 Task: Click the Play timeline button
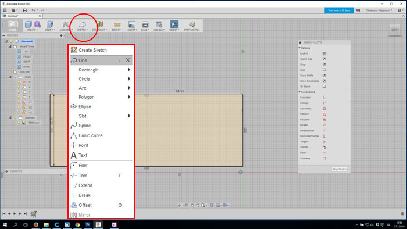coord(19,214)
